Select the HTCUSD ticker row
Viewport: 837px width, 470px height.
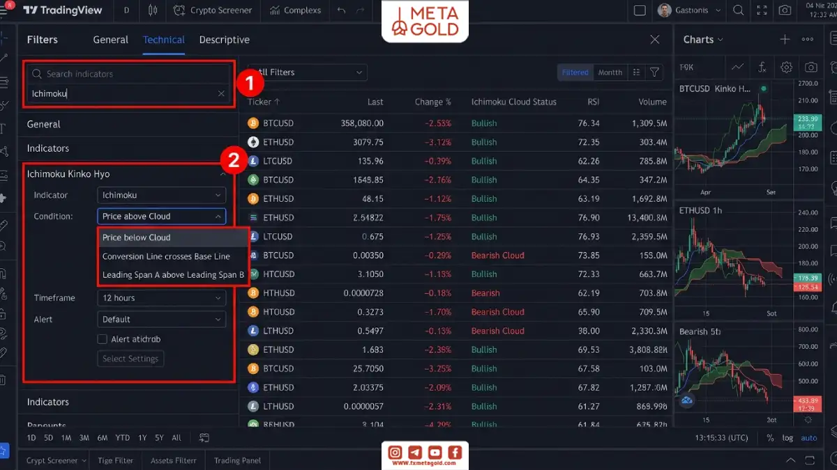(x=458, y=274)
